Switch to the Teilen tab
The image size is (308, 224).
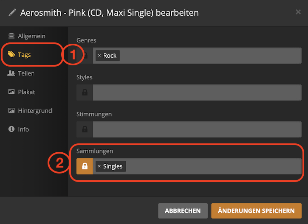tap(26, 73)
